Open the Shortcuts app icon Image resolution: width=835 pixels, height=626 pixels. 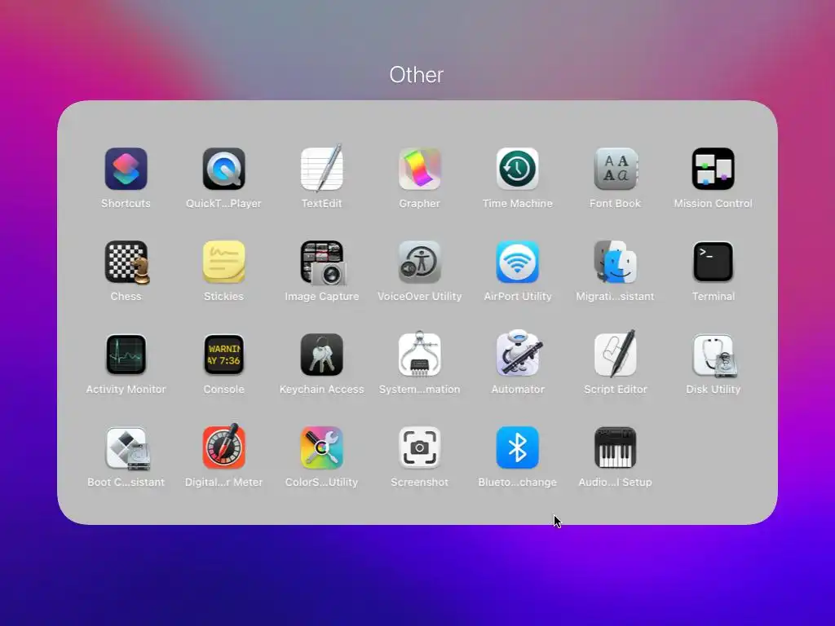pos(126,169)
